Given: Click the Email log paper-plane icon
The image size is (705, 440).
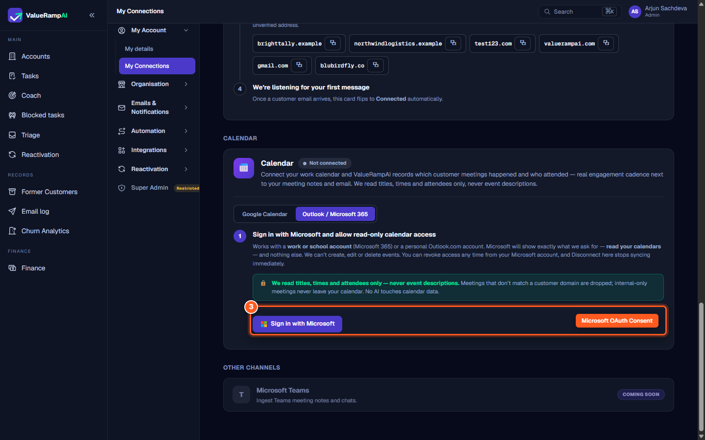Looking at the screenshot, I should coord(12,211).
